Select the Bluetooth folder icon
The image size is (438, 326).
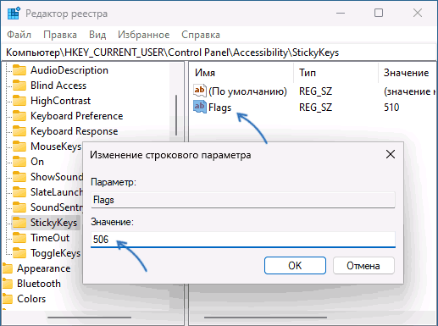coord(8,284)
